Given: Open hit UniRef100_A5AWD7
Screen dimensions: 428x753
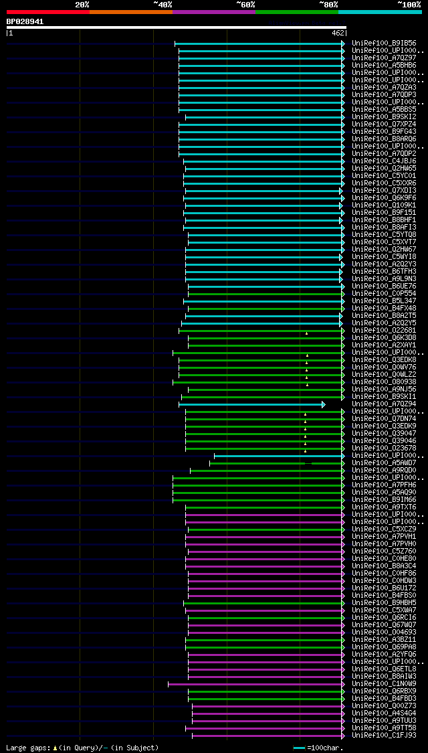Looking at the screenshot, I should click(x=384, y=463).
